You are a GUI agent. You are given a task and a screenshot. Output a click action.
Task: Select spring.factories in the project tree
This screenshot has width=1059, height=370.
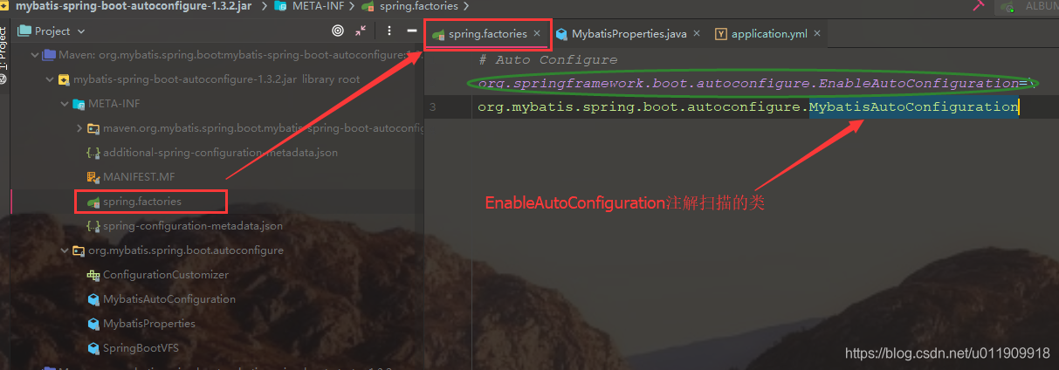coord(142,202)
